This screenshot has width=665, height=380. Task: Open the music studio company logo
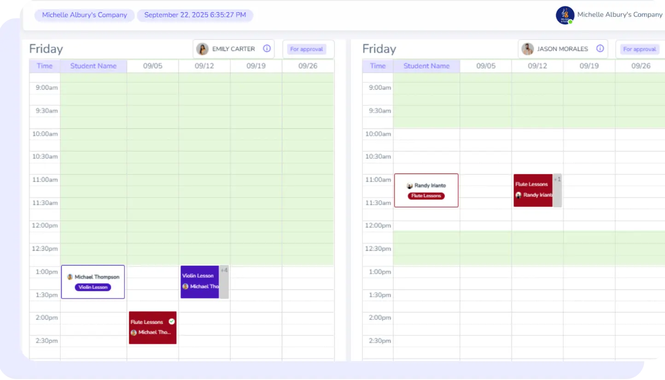[x=565, y=15]
